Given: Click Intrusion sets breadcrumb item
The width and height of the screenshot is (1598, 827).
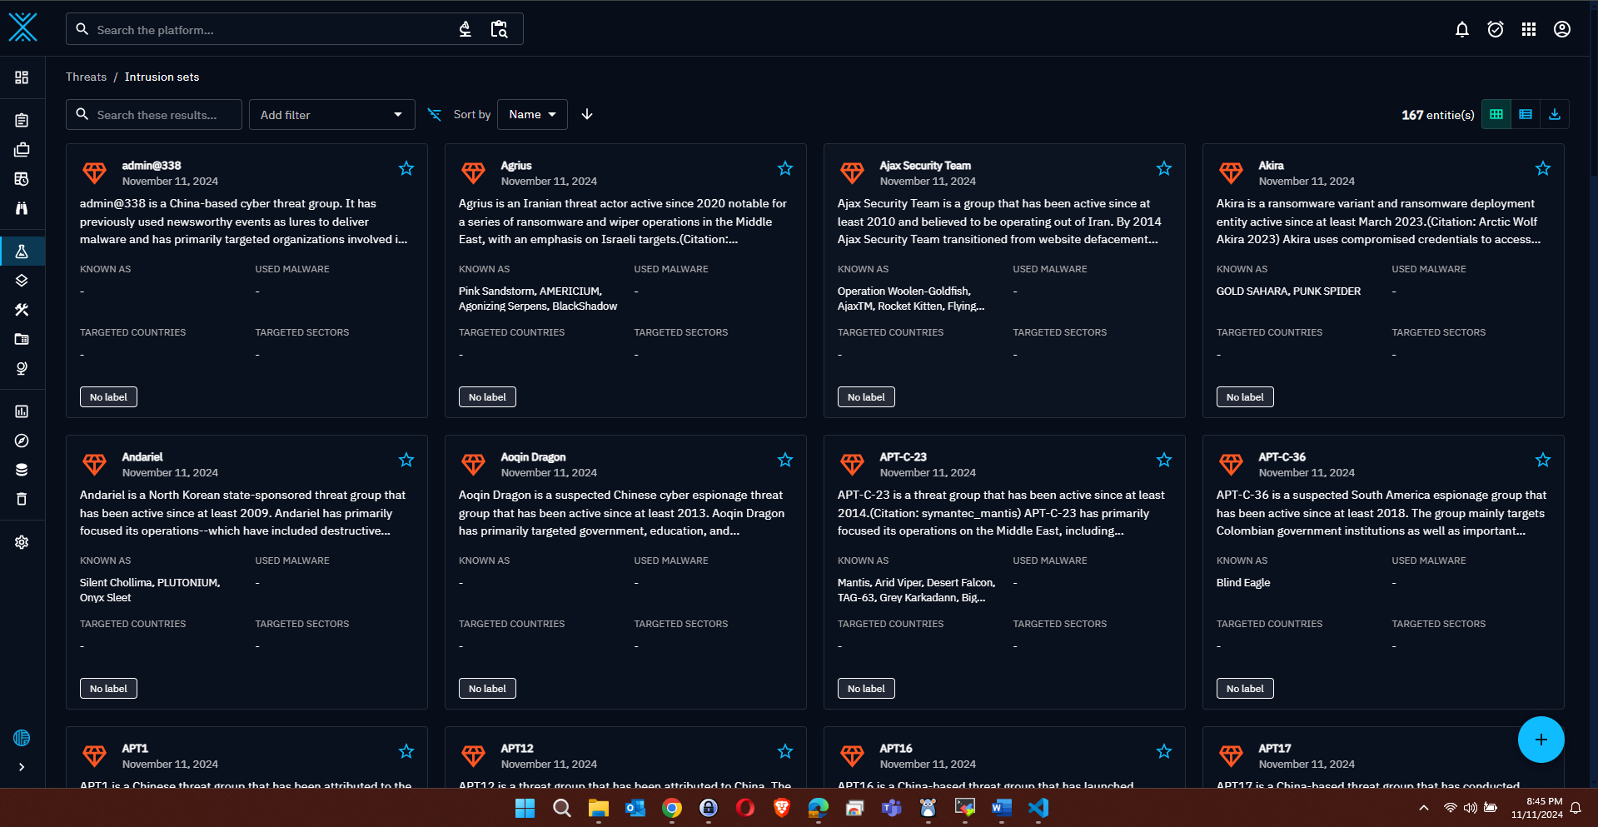Looking at the screenshot, I should click(x=162, y=77).
